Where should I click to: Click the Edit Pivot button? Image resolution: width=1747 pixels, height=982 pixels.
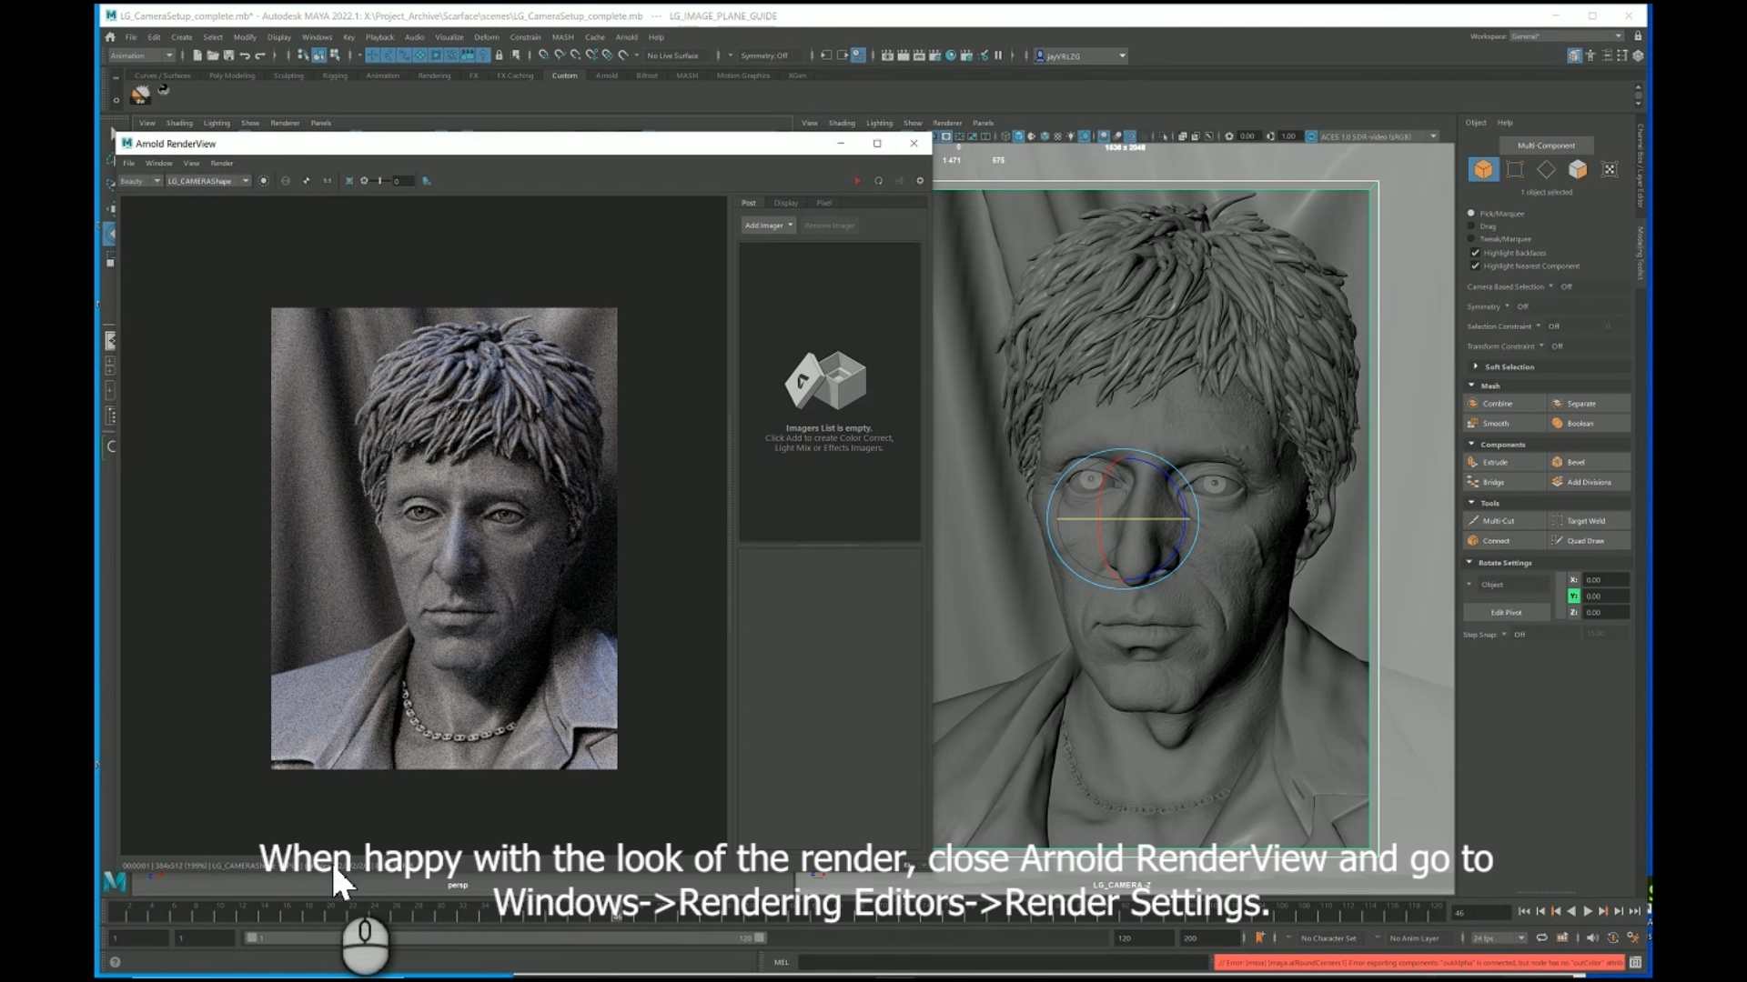1506,613
